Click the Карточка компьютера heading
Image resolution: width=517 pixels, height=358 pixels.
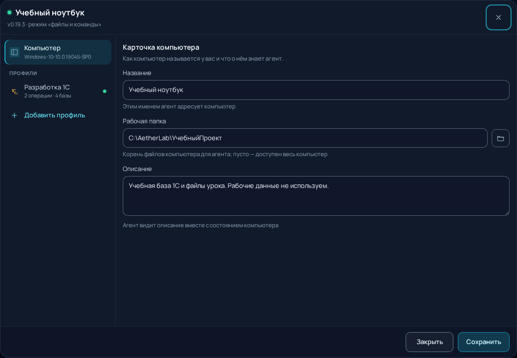coord(161,47)
